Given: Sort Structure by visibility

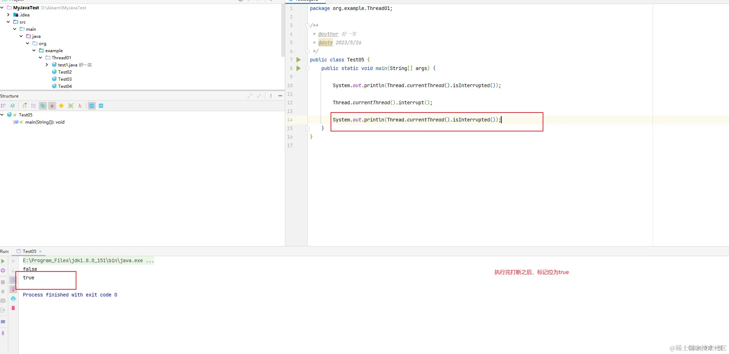Looking at the screenshot, I should pos(3,106).
